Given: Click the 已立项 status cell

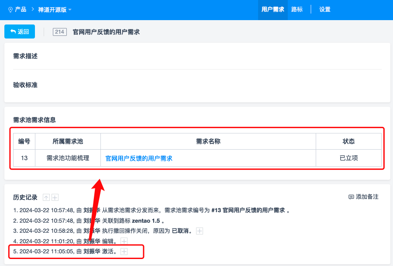Looking at the screenshot, I should point(348,158).
